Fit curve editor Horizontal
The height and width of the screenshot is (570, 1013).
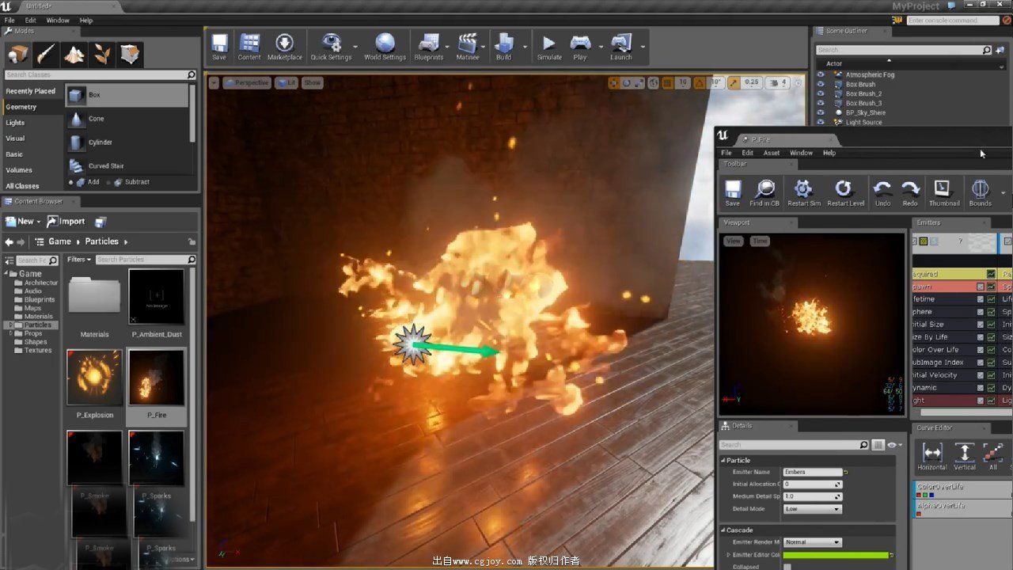click(932, 457)
